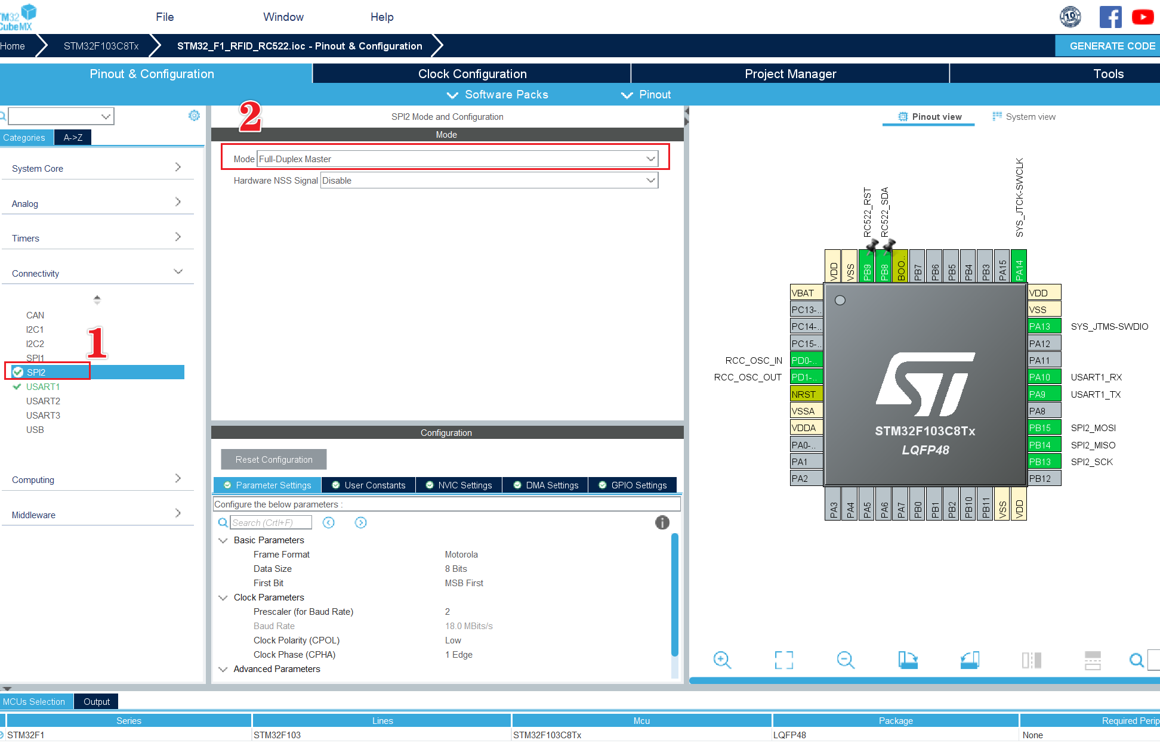This screenshot has height=743, width=1160.
Task: Go to next search result arrow
Action: click(360, 522)
